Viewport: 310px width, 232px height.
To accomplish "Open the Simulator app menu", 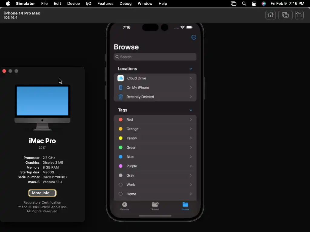I will (25, 4).
